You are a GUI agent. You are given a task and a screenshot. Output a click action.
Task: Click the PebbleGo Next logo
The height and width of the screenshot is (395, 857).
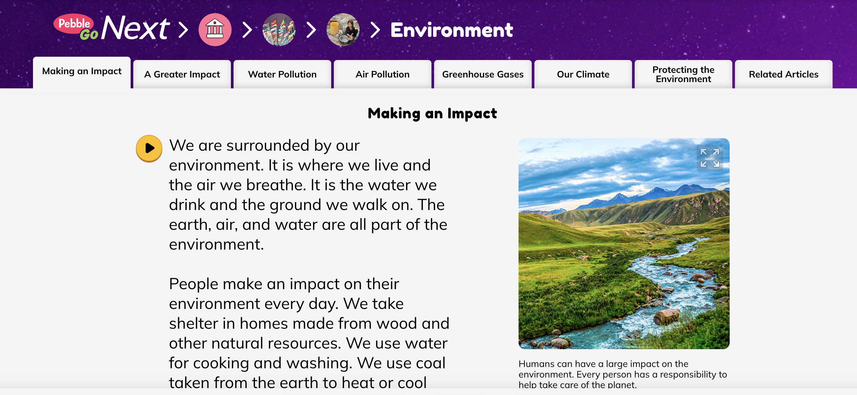[111, 29]
